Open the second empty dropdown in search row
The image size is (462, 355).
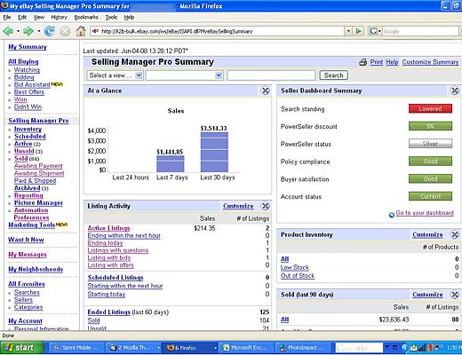tap(184, 75)
